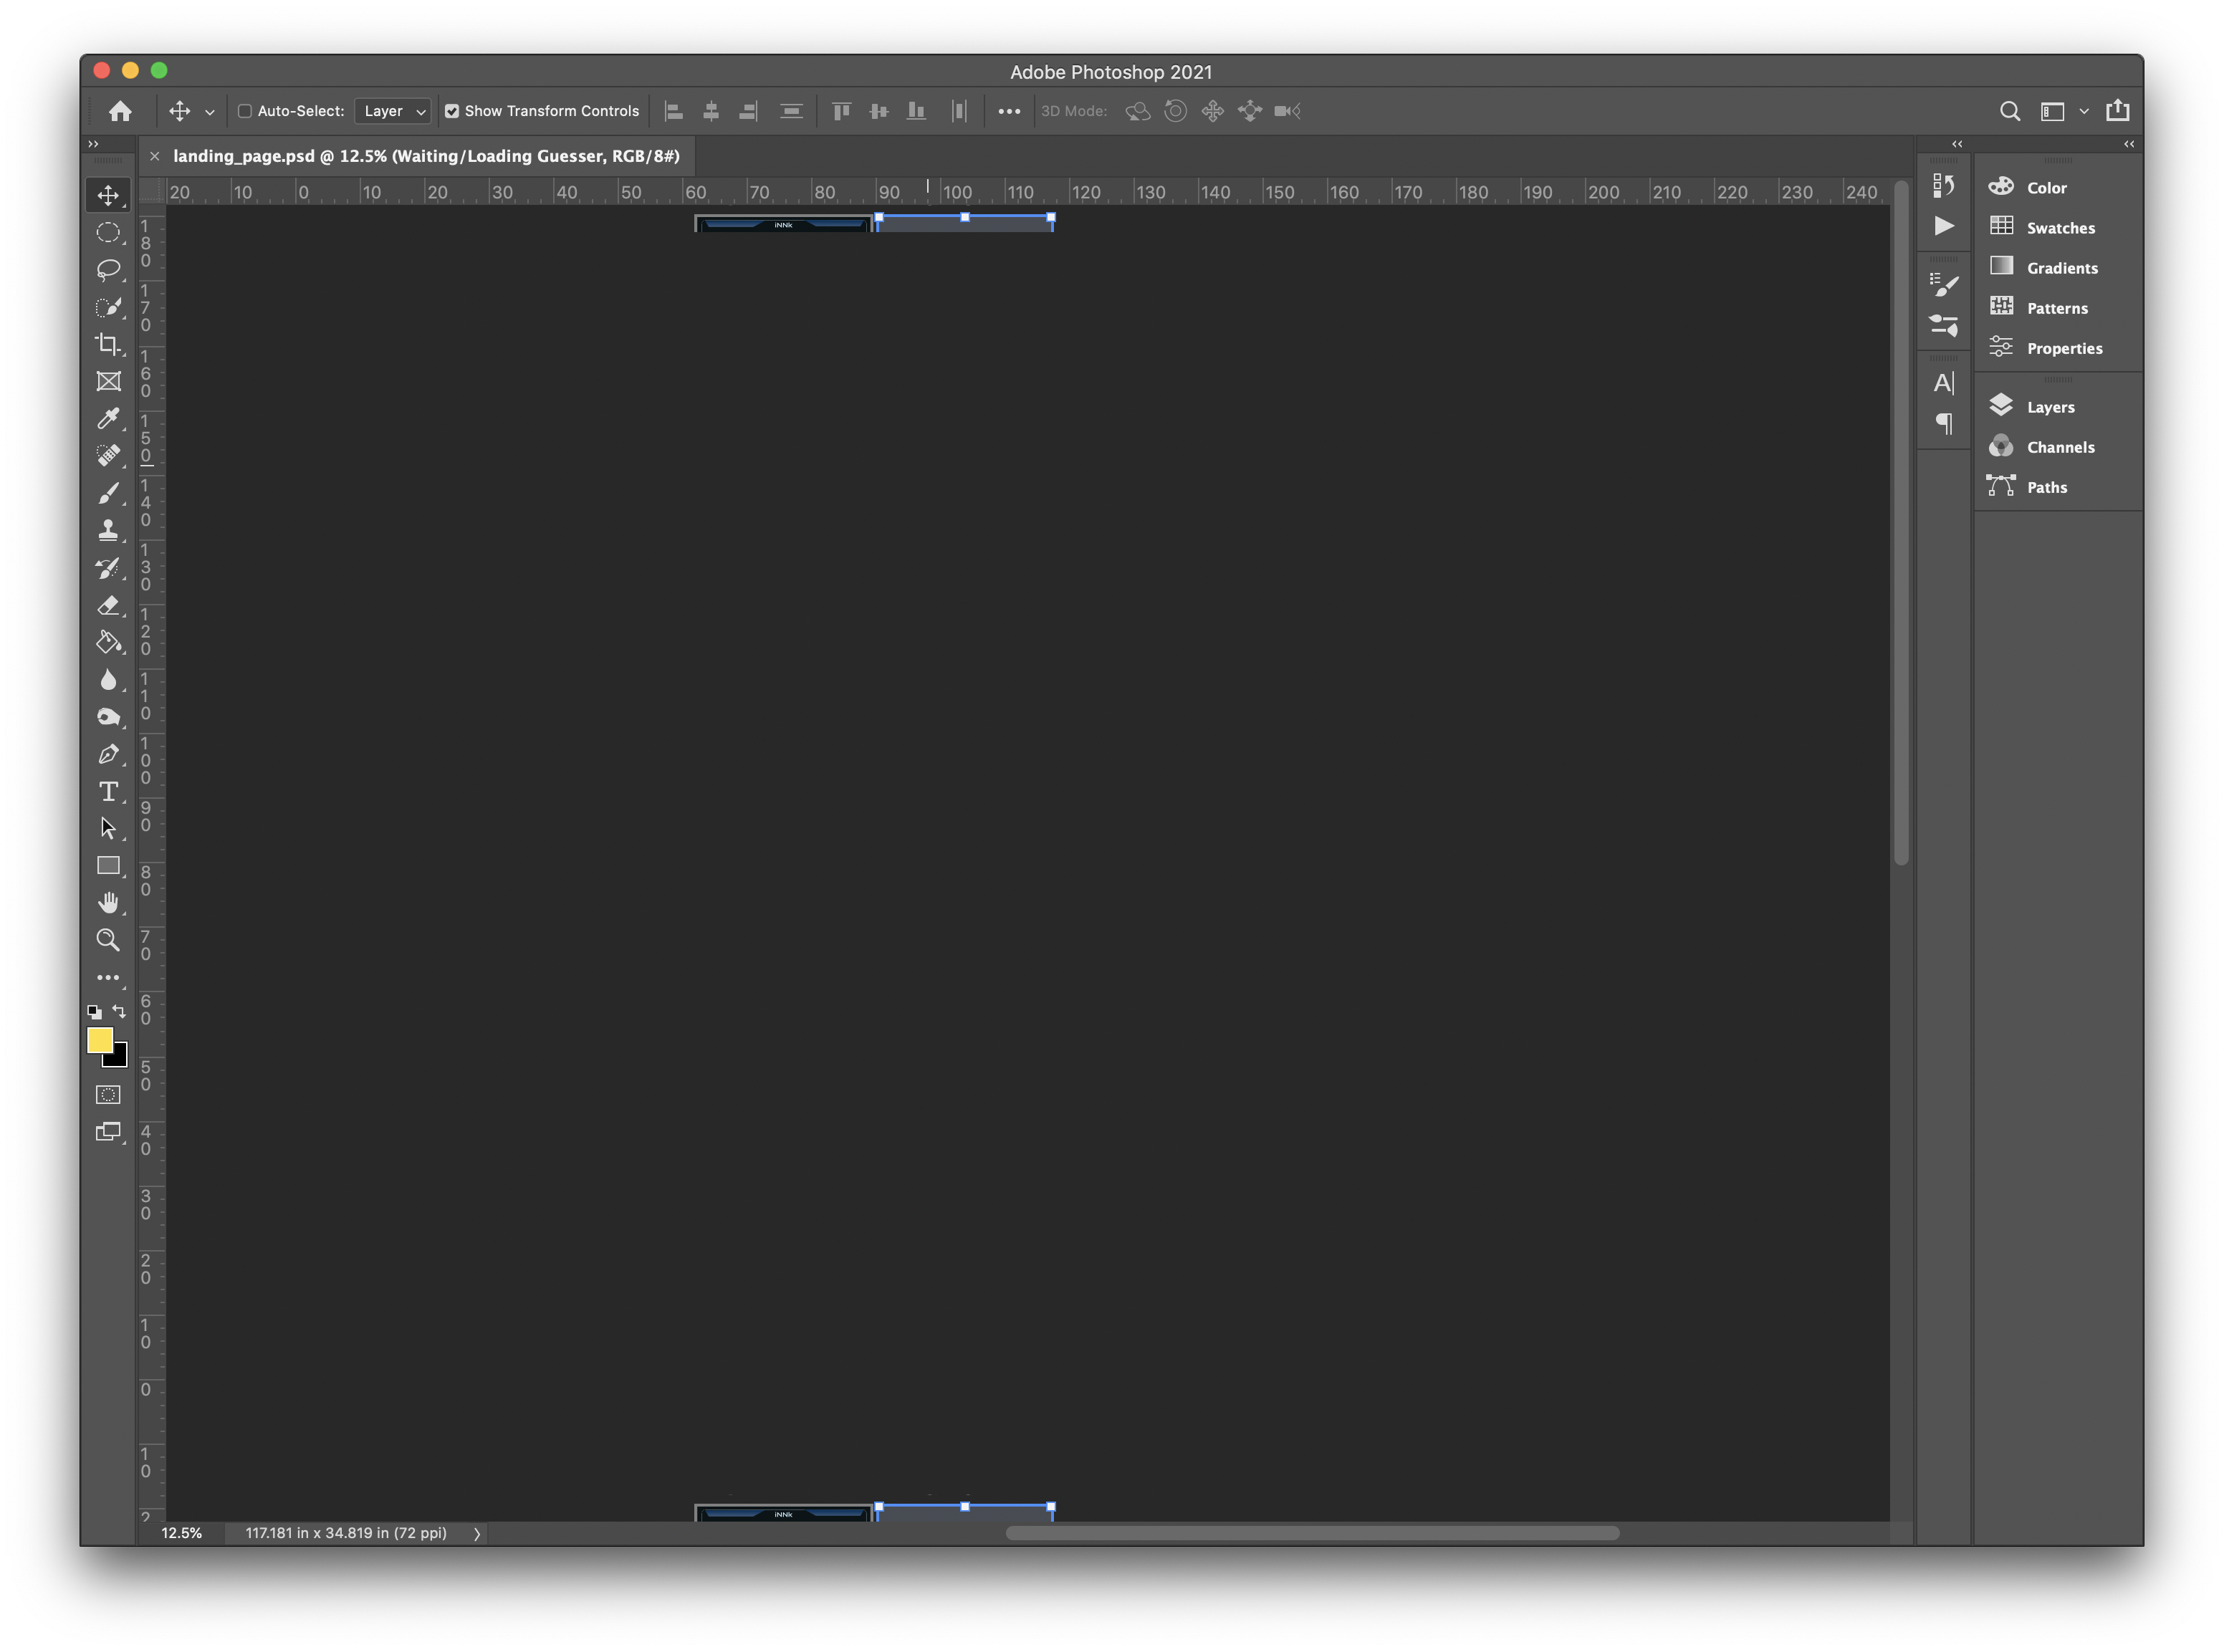This screenshot has width=2224, height=1652.
Task: Open the Channels panel
Action: (2060, 446)
